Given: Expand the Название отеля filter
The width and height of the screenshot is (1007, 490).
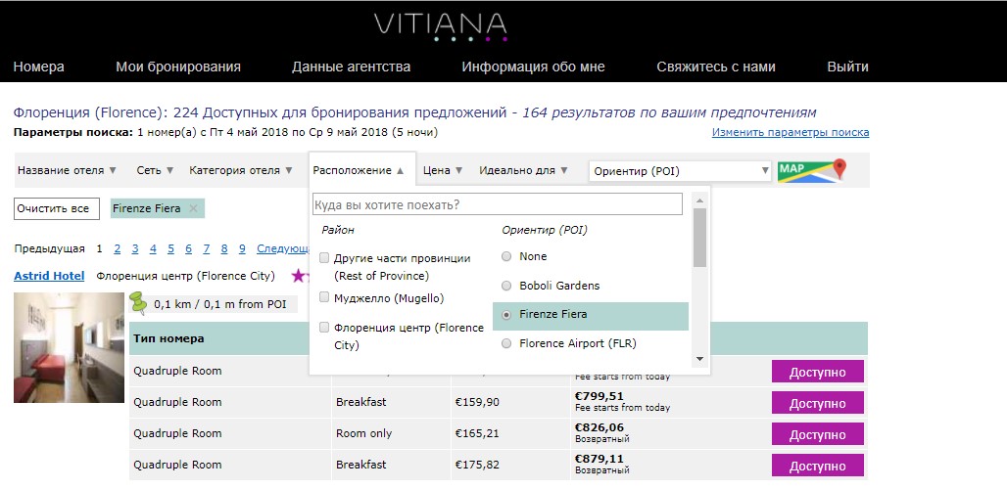Looking at the screenshot, I should click(67, 170).
